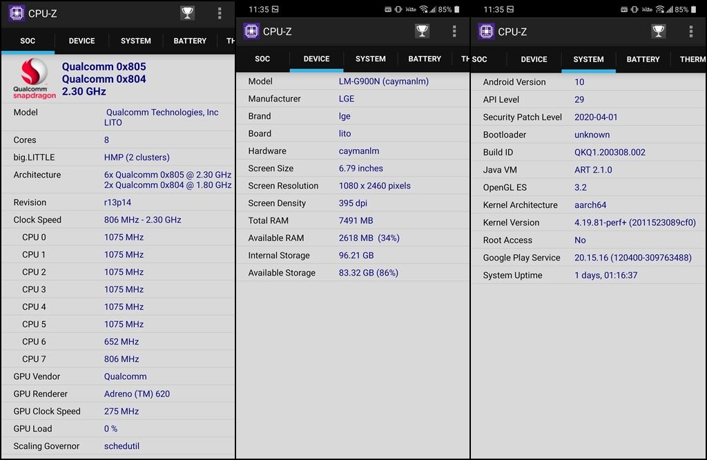
Task: Click Kernel Architecture 'aarch64'
Action: pyautogui.click(x=590, y=205)
